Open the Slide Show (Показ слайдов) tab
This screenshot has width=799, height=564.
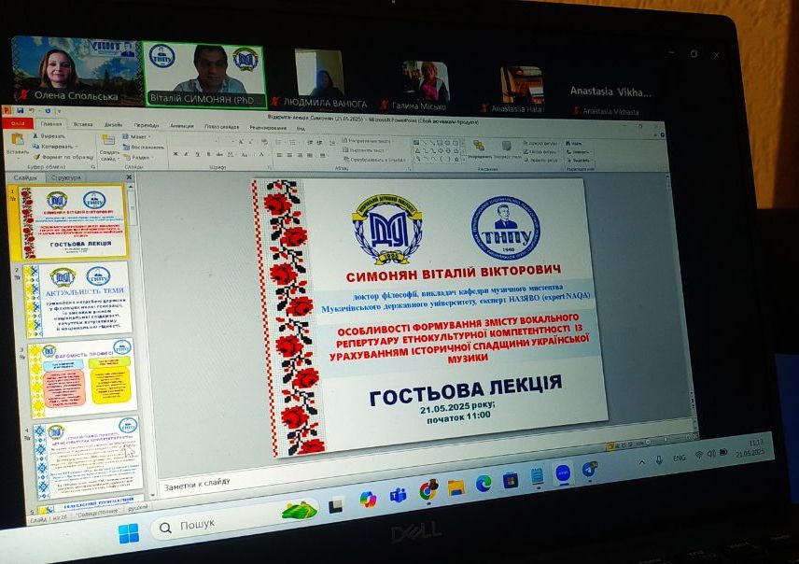221,126
